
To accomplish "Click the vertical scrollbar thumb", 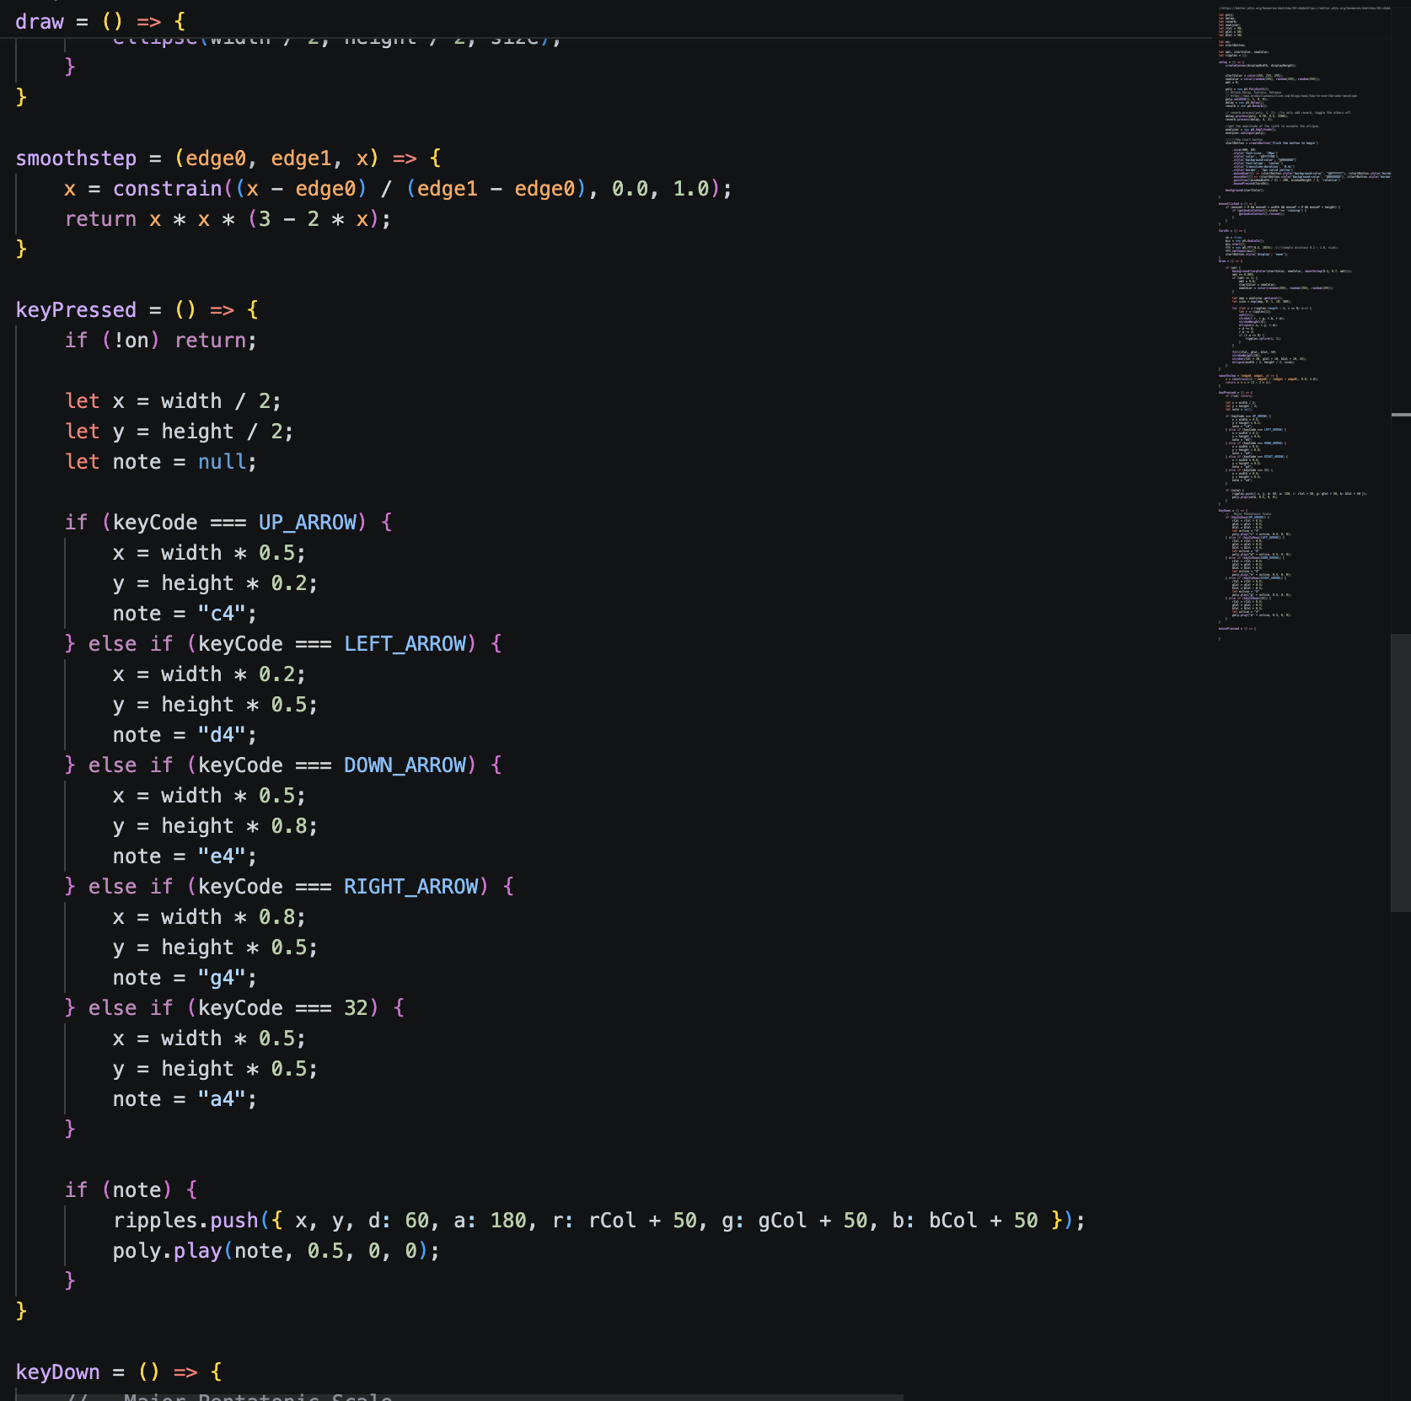I will pos(1400,771).
